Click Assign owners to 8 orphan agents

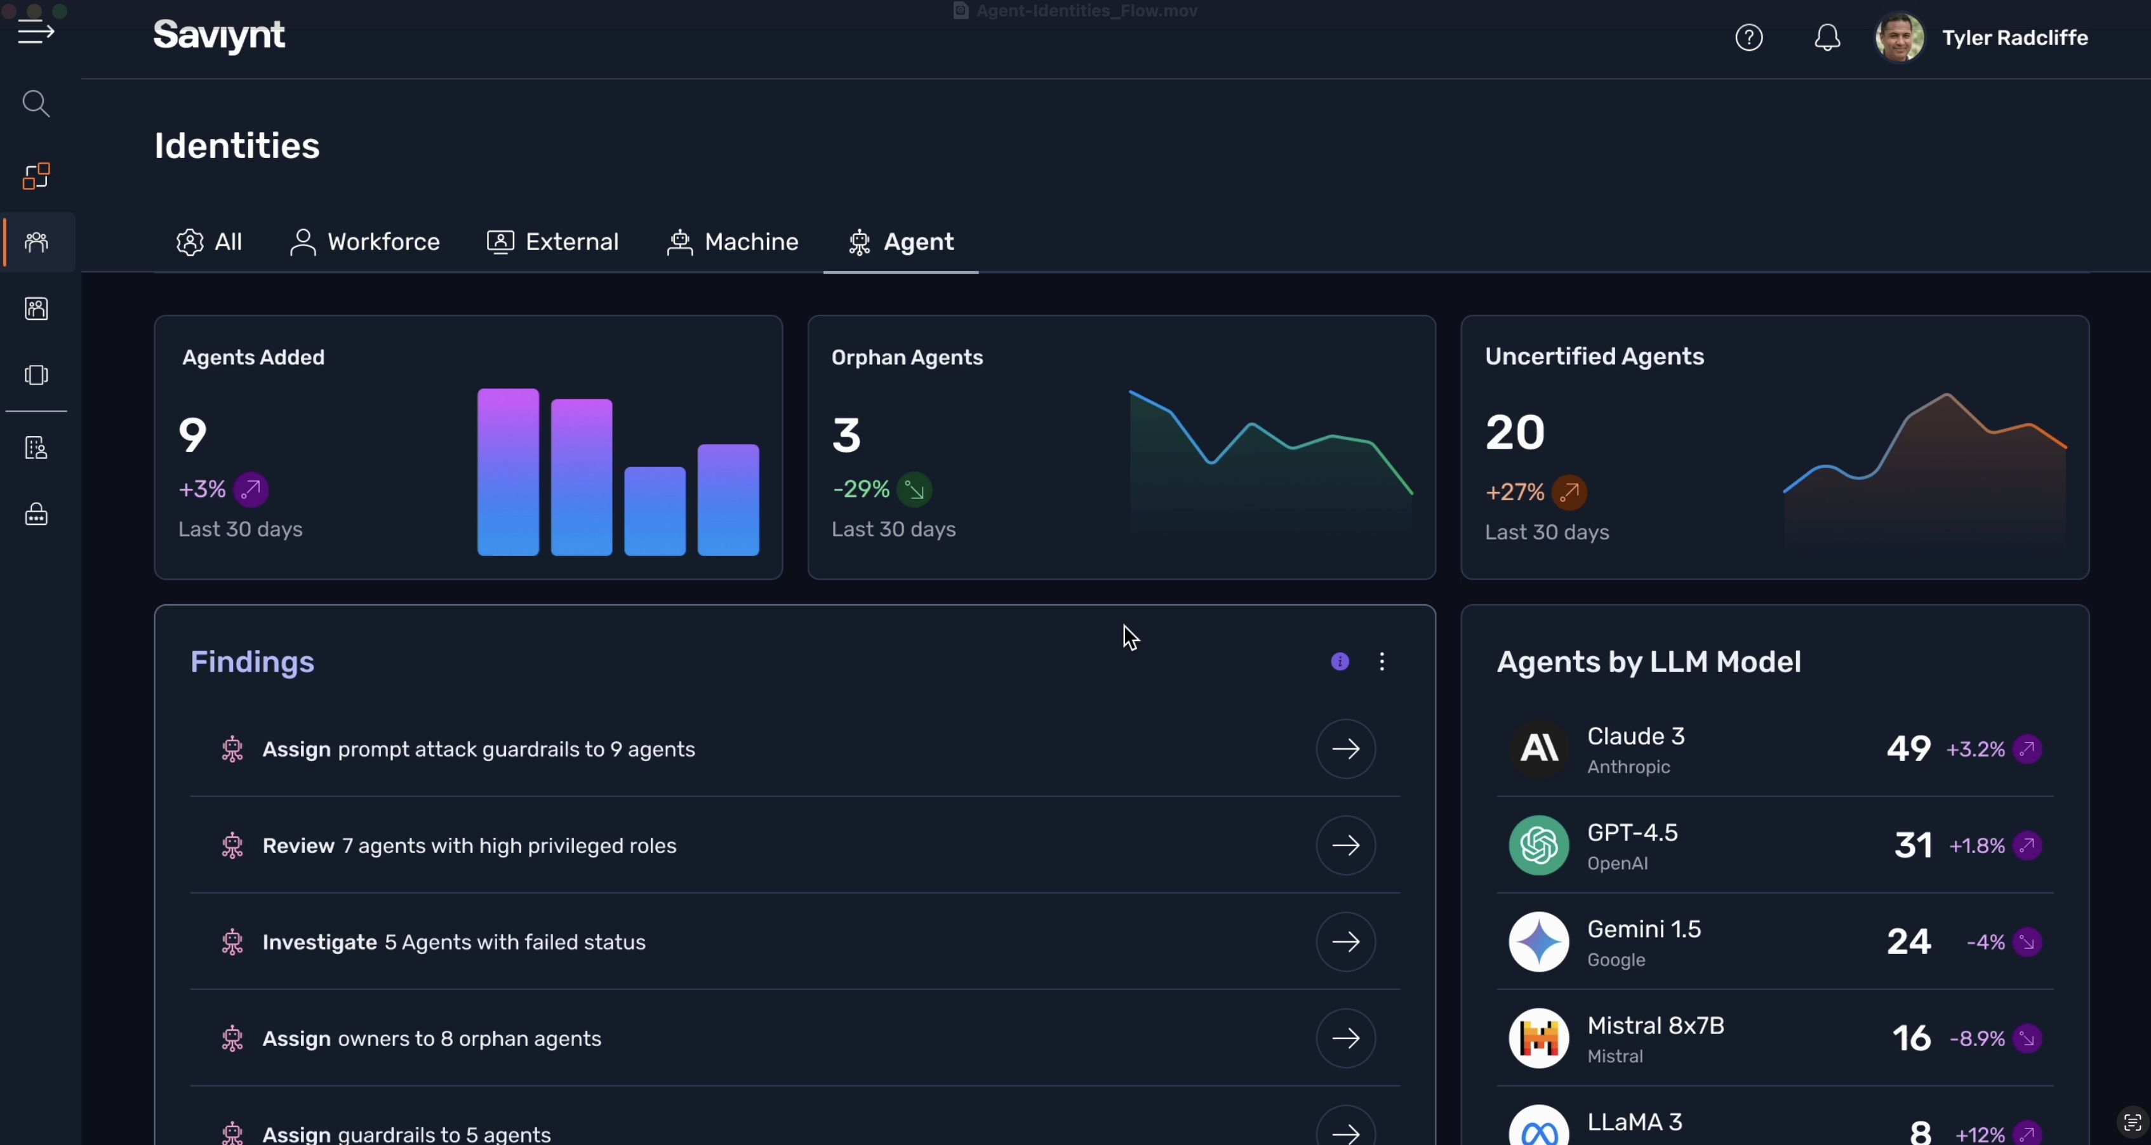coord(432,1039)
